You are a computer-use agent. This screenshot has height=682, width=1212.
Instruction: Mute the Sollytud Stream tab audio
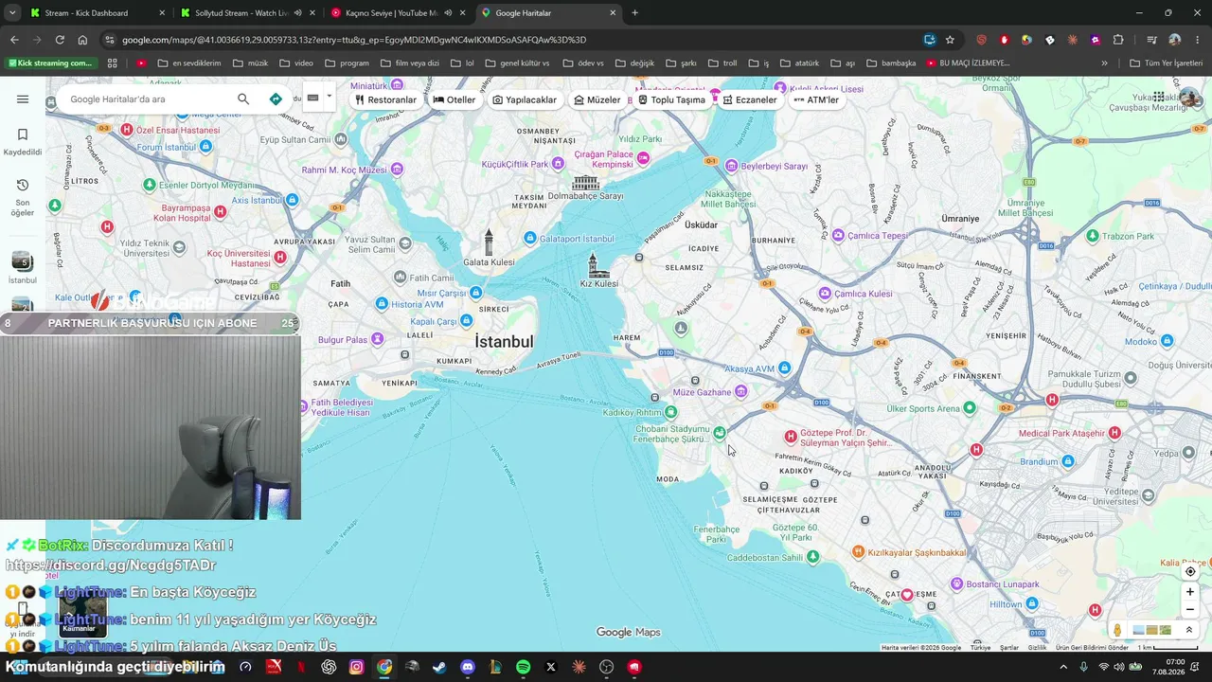297,13
